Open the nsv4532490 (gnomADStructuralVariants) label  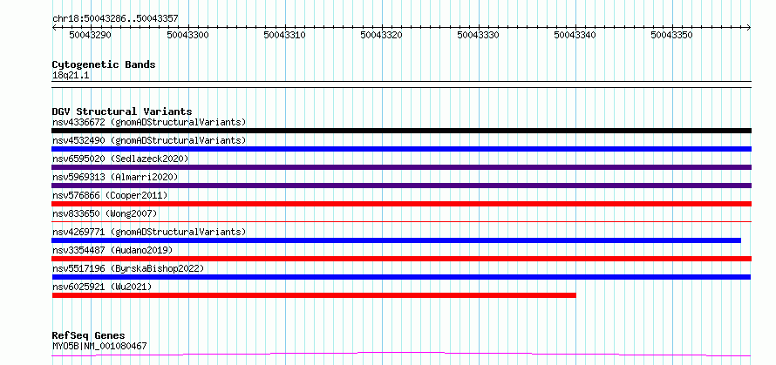(x=149, y=140)
